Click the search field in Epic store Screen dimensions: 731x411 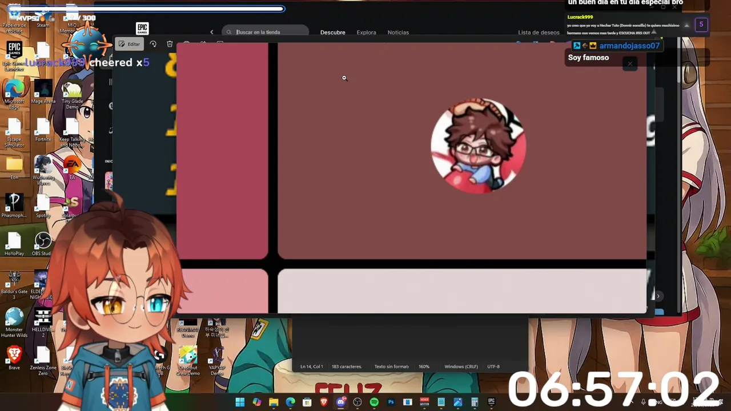pos(266,32)
